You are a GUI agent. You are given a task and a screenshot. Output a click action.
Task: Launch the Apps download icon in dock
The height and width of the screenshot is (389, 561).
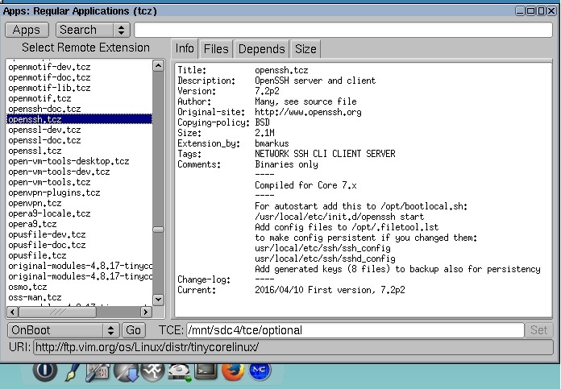[126, 372]
